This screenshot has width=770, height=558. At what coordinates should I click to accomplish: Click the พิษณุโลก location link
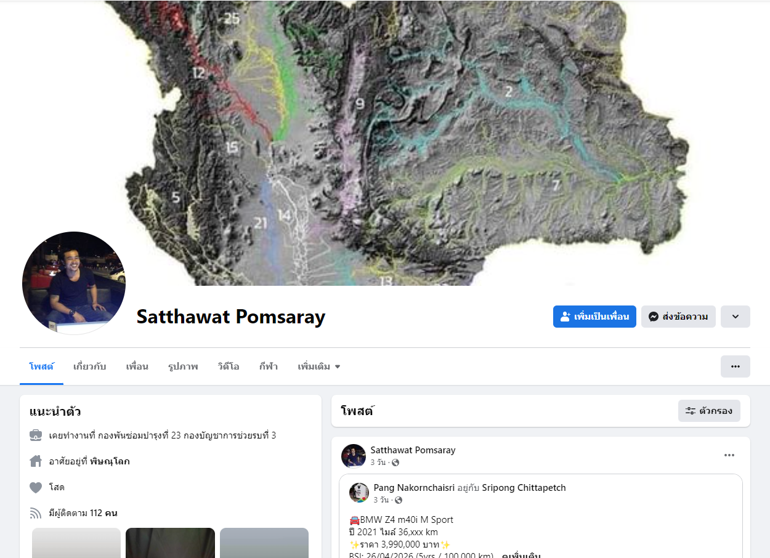110,461
